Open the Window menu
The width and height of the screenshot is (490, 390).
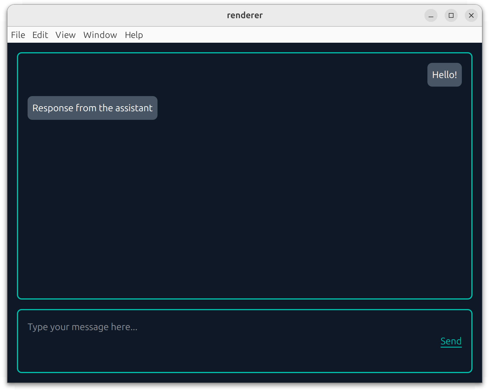[x=100, y=35]
